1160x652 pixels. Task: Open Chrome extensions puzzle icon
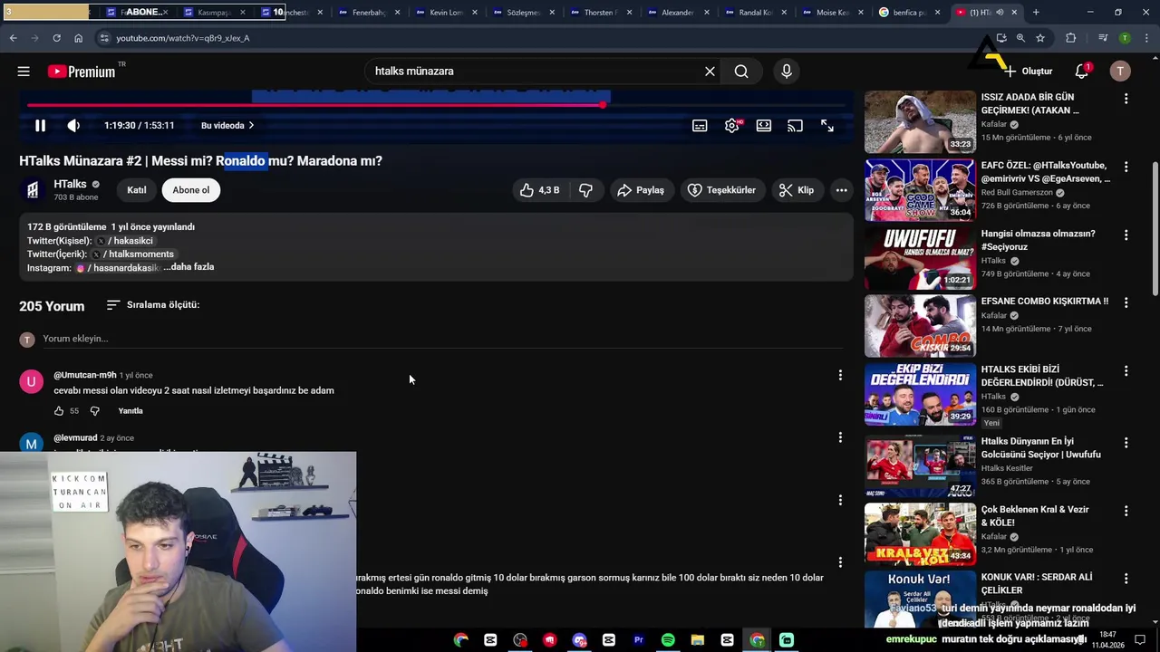point(1071,38)
